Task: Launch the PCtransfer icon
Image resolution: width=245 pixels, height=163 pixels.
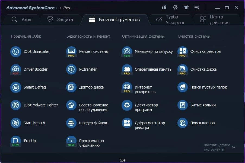Action: [71, 69]
